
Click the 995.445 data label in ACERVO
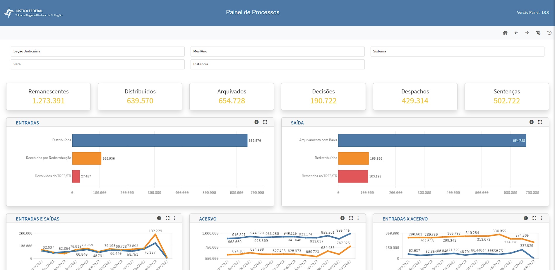pos(343,230)
